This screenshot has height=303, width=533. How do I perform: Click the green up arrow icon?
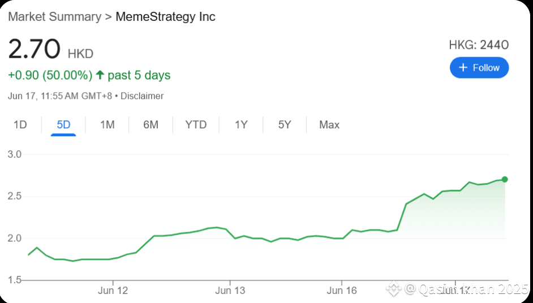pos(100,75)
